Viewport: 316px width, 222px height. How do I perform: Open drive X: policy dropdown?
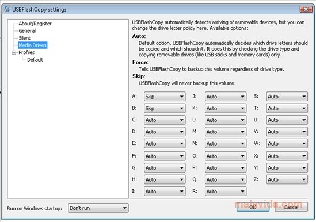(x=287, y=156)
